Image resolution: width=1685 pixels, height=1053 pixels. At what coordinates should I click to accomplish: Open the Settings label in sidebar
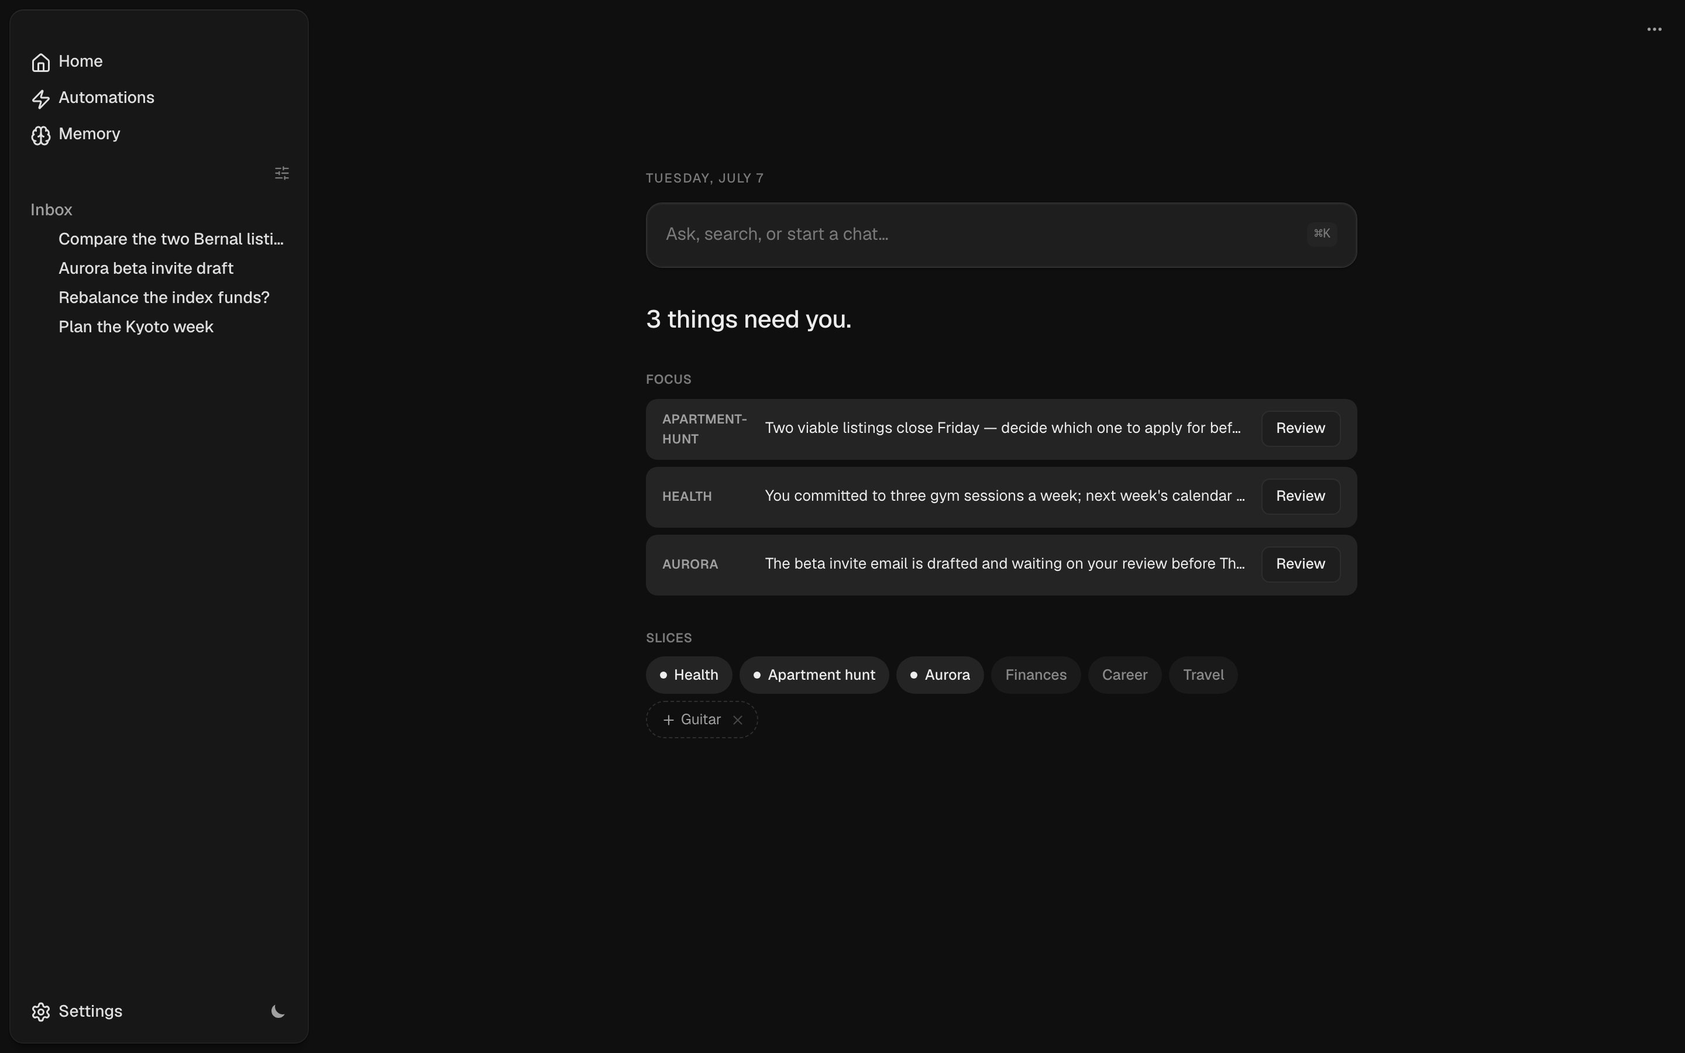click(x=91, y=1011)
